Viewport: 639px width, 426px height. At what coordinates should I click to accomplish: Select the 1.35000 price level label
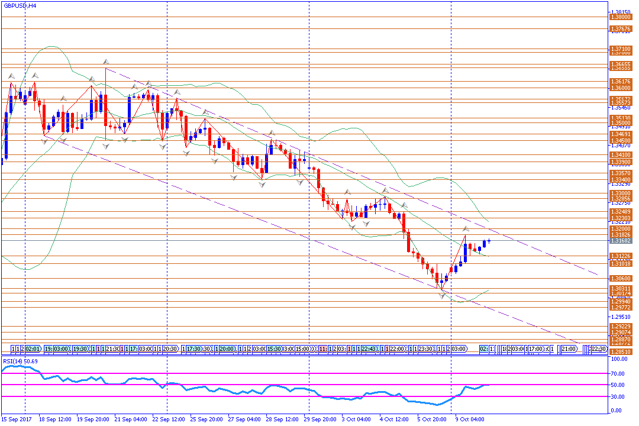tap(621, 122)
